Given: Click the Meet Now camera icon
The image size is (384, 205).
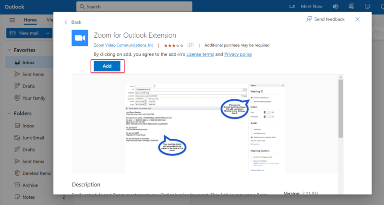Looking at the screenshot, I should 292,6.
